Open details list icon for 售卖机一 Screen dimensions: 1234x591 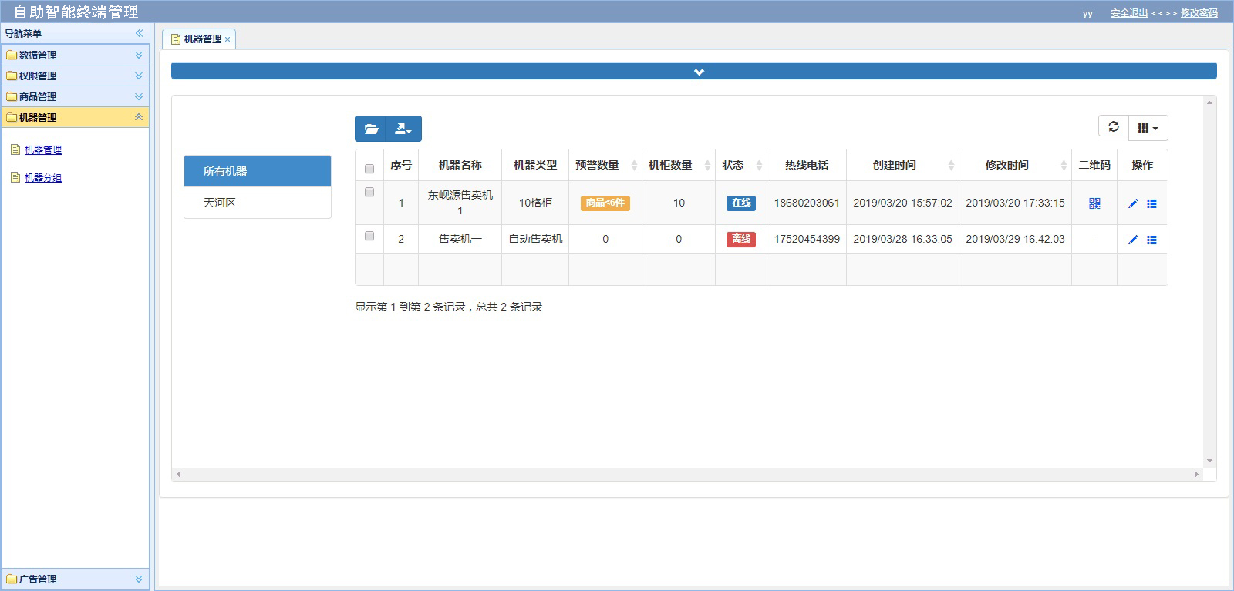pyautogui.click(x=1151, y=240)
